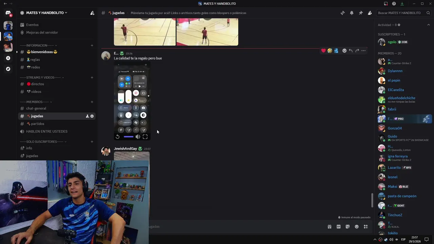Open add reaction emoji picker
The height and width of the screenshot is (244, 434).
344,50
